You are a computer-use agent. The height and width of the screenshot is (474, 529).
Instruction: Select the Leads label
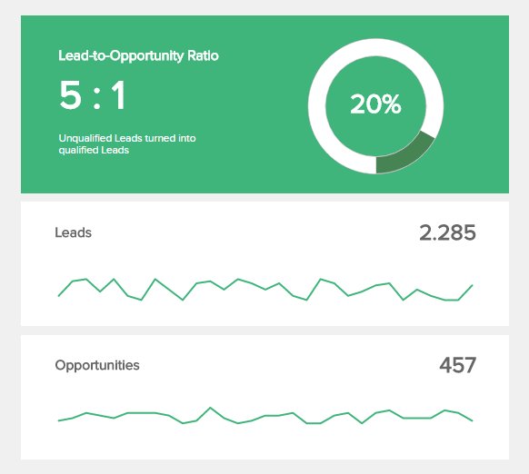pyautogui.click(x=74, y=232)
